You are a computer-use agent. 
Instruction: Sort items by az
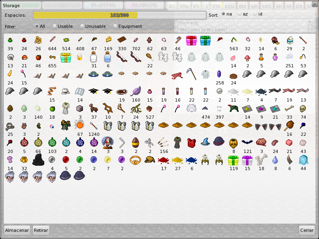243,14
